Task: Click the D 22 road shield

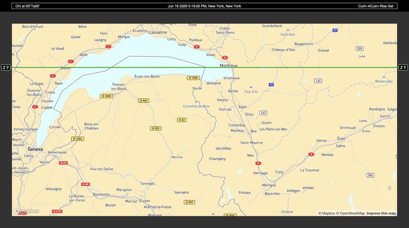Action: (x=182, y=120)
